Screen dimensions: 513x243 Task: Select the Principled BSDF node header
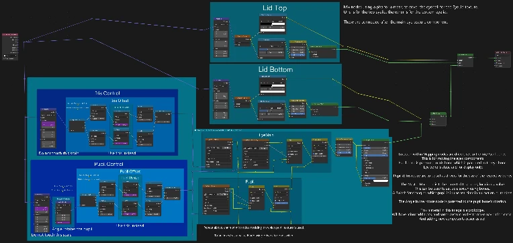point(375,140)
